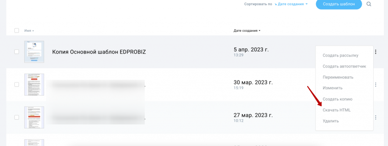Click the Создать шаблон button

339,4
